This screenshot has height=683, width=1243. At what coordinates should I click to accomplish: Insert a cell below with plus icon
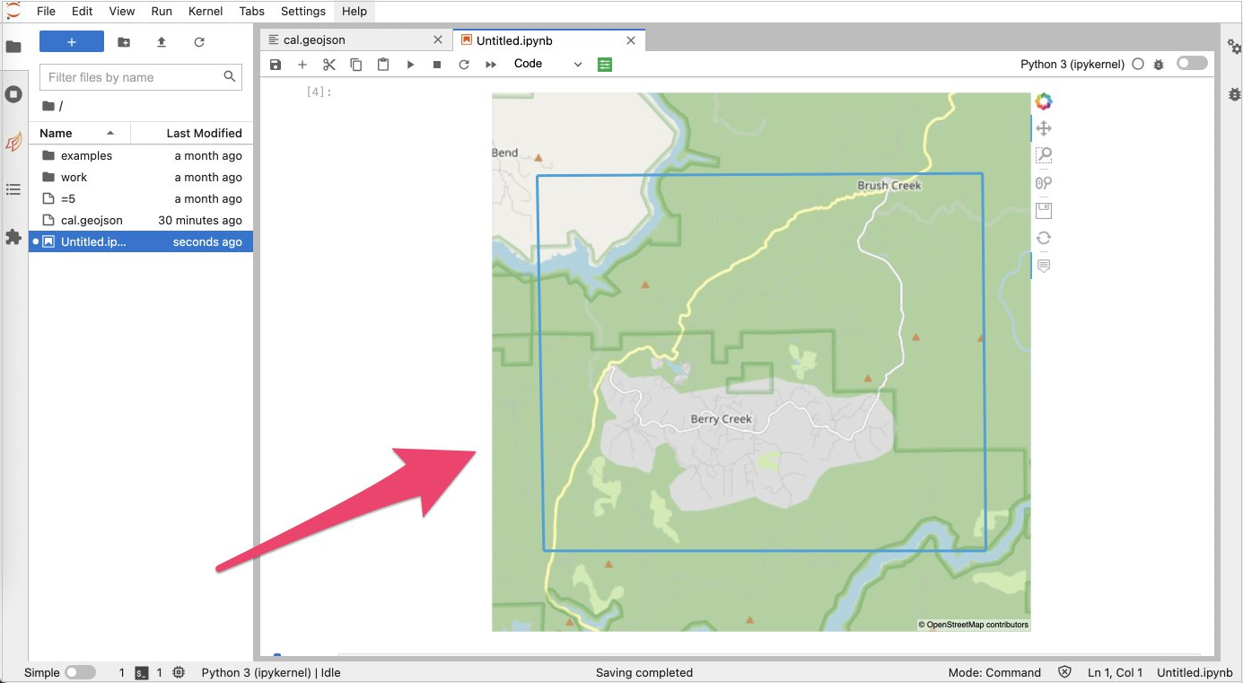302,65
